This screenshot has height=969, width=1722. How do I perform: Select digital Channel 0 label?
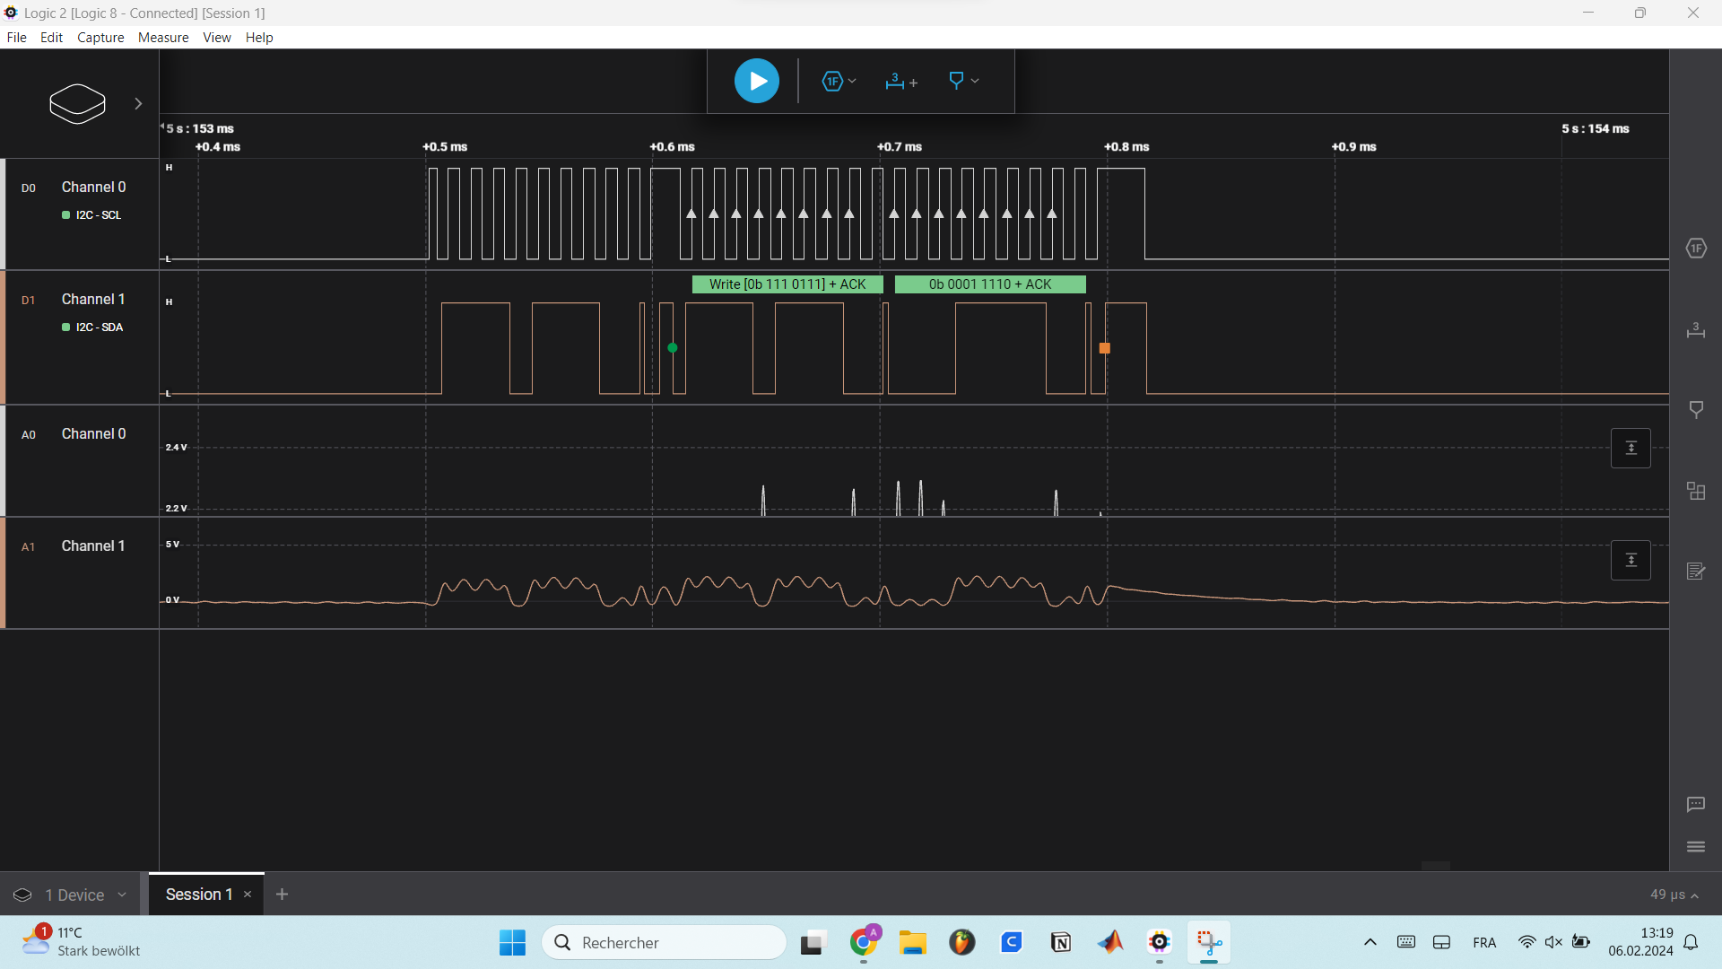[x=93, y=187]
